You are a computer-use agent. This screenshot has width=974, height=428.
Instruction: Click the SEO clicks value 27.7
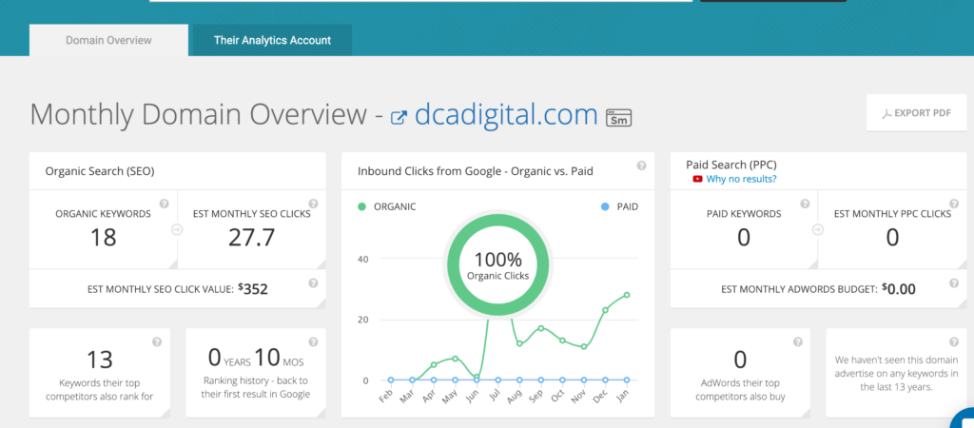[251, 238]
